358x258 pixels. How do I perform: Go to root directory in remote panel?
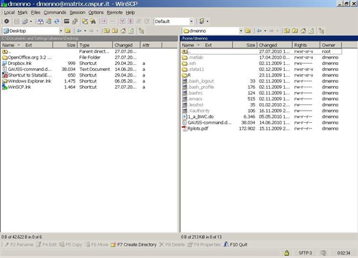(x=295, y=31)
